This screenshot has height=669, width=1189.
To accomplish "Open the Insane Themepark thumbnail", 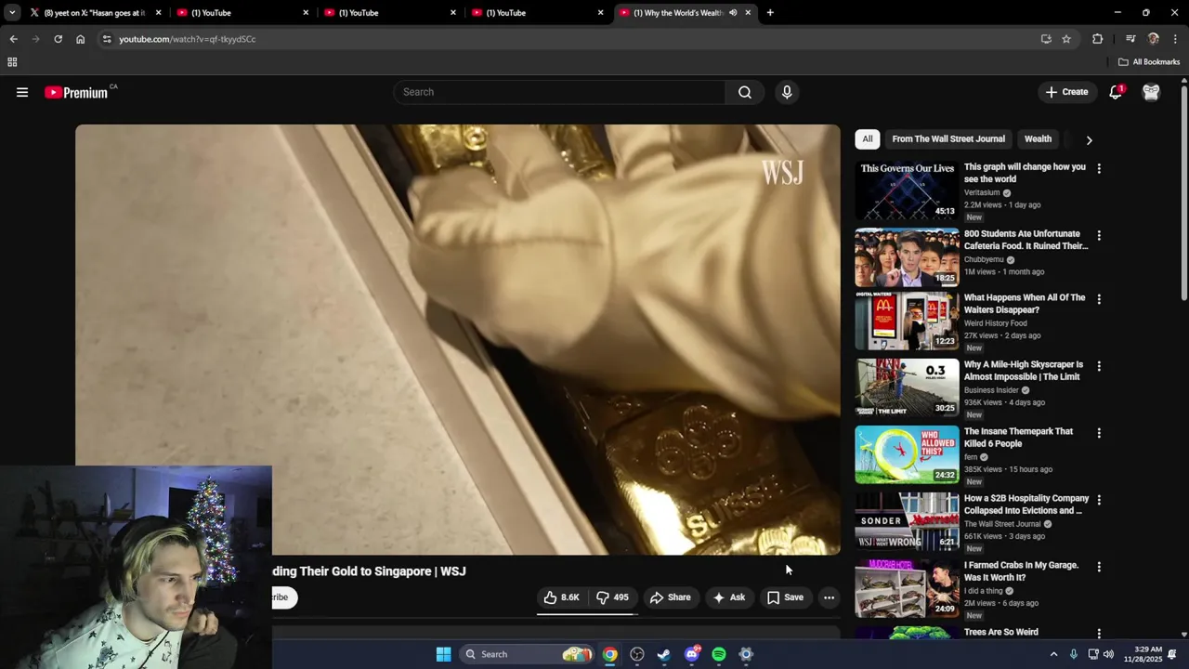I will pyautogui.click(x=907, y=454).
